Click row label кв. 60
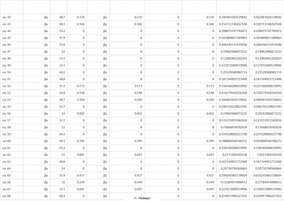The height and width of the screenshot is (201, 284). pos(7,141)
